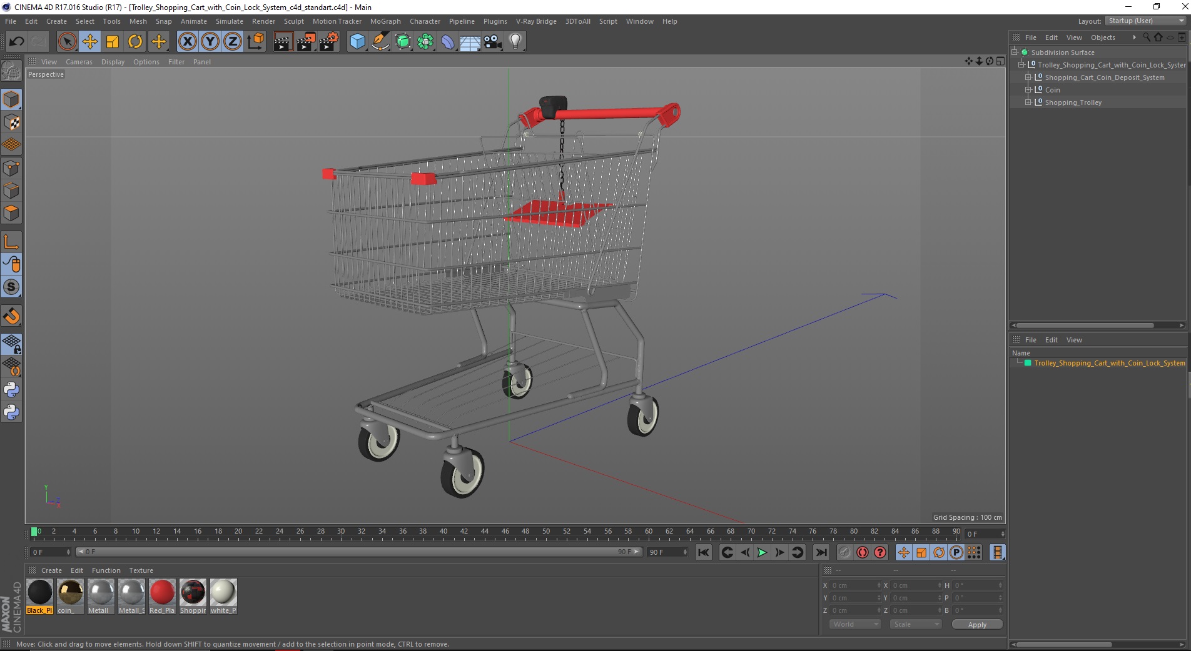This screenshot has height=651, width=1191.
Task: Click the Object Manager search icon
Action: (1147, 37)
